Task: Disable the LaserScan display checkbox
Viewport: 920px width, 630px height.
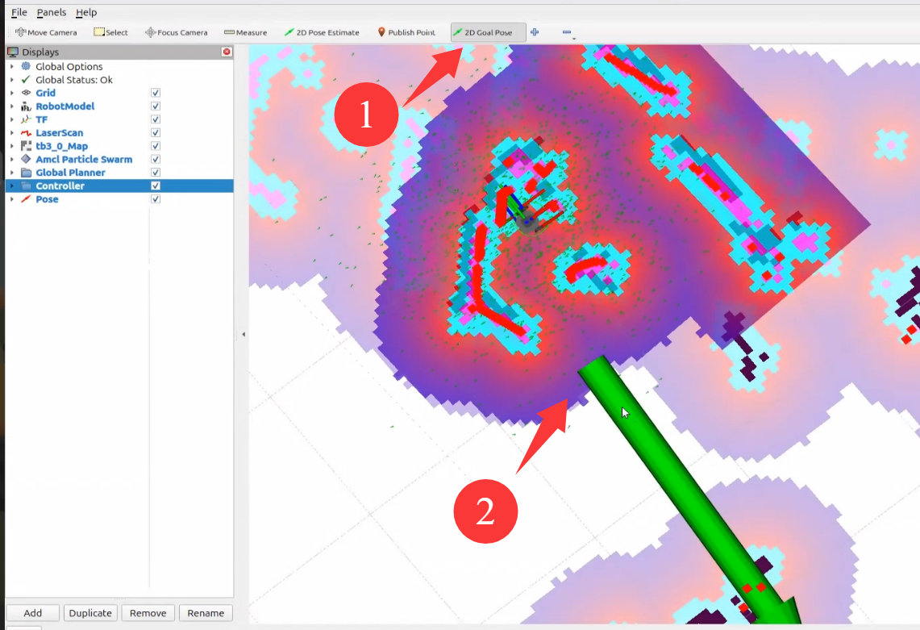Action: [x=156, y=133]
